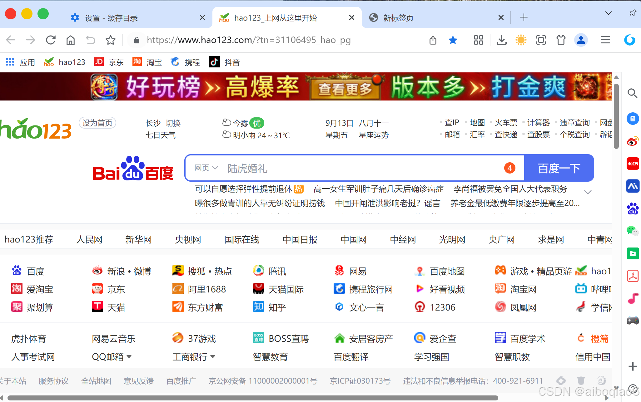Open the red PDF sidebar icon
Image resolution: width=641 pixels, height=402 pixels.
point(633,276)
